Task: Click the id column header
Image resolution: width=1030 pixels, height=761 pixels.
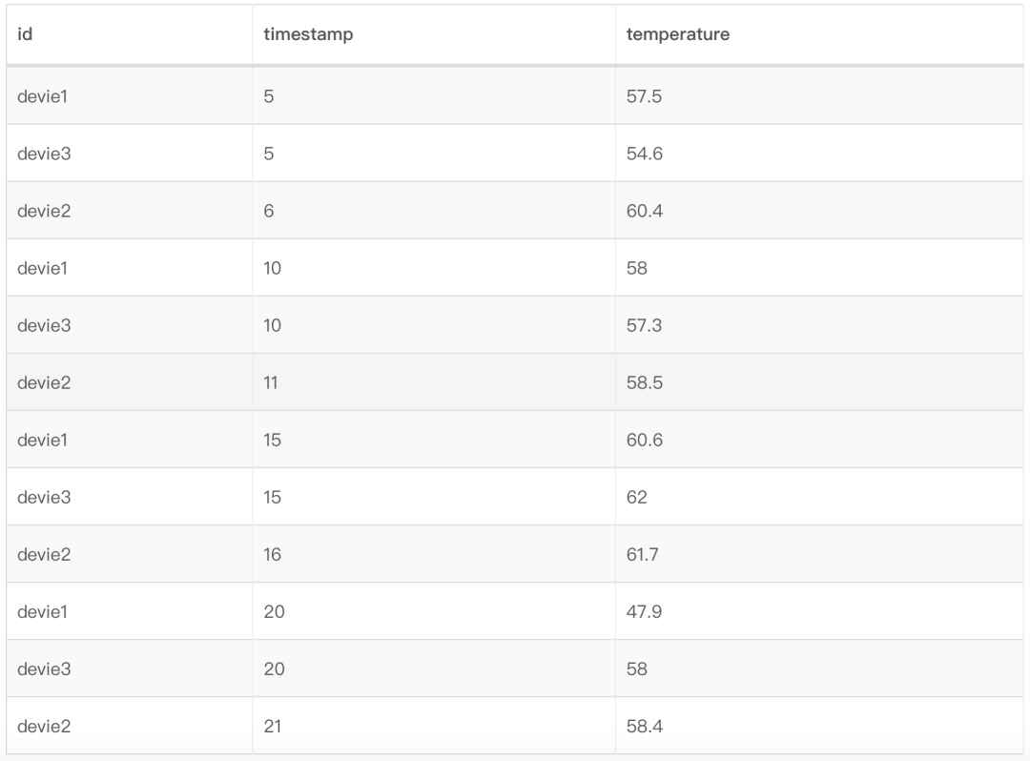Action: coord(26,35)
